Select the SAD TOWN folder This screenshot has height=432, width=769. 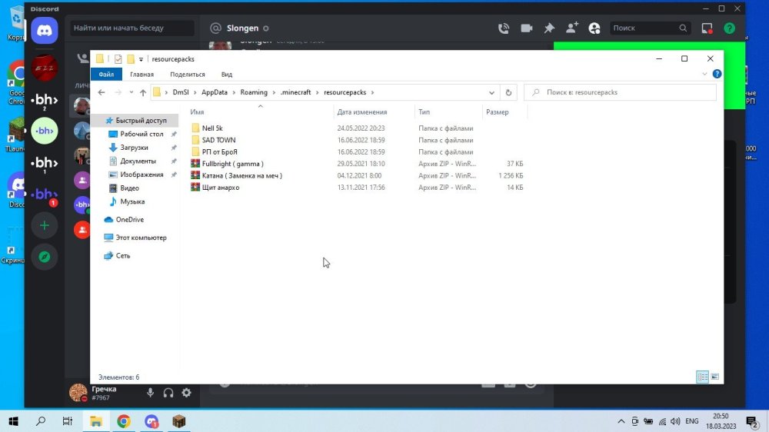click(218, 140)
